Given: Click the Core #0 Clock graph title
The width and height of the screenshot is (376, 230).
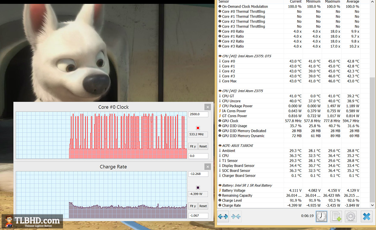Looking at the screenshot, I should click(113, 107).
